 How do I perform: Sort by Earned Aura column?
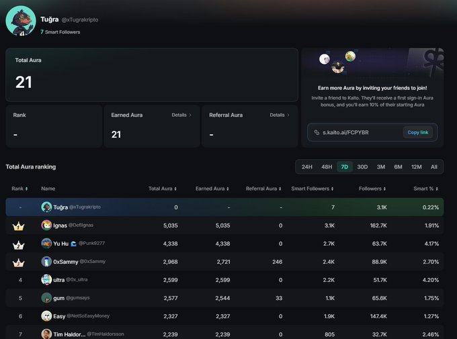tap(212, 189)
